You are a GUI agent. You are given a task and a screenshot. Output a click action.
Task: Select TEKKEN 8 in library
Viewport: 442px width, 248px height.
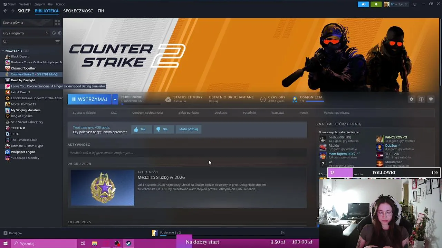[x=18, y=128]
